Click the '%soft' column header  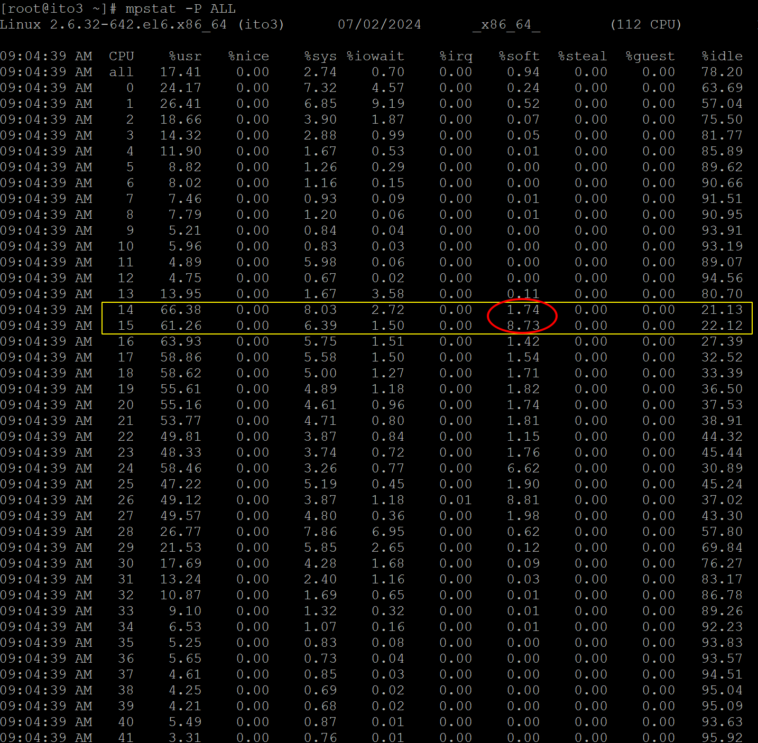pyautogui.click(x=519, y=56)
